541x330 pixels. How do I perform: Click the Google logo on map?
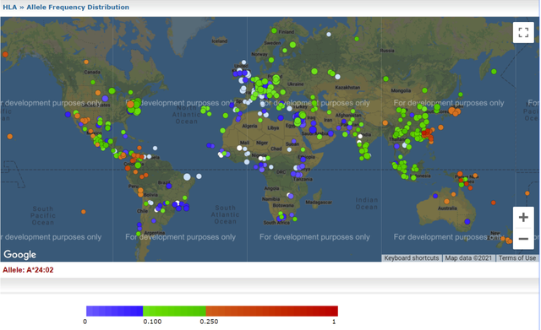tap(19, 255)
